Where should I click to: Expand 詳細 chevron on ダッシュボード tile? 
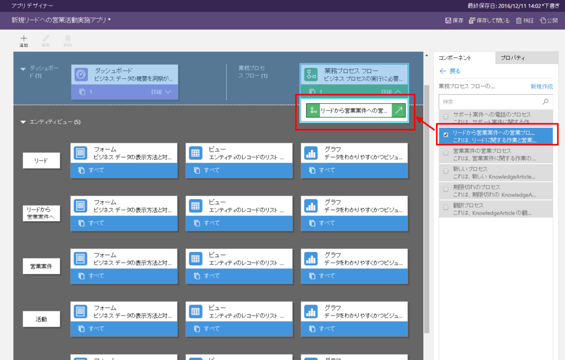(168, 92)
